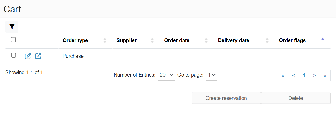This screenshot has height=130, width=336.
Task: Sort by Order type column arrows
Action: click(x=105, y=40)
